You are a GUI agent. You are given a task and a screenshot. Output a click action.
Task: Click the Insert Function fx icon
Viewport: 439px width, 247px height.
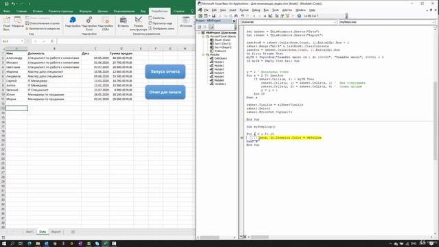(x=52, y=41)
